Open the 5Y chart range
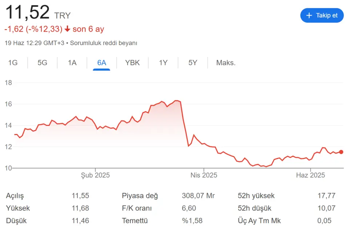This screenshot has height=226, width=349. tap(193, 63)
